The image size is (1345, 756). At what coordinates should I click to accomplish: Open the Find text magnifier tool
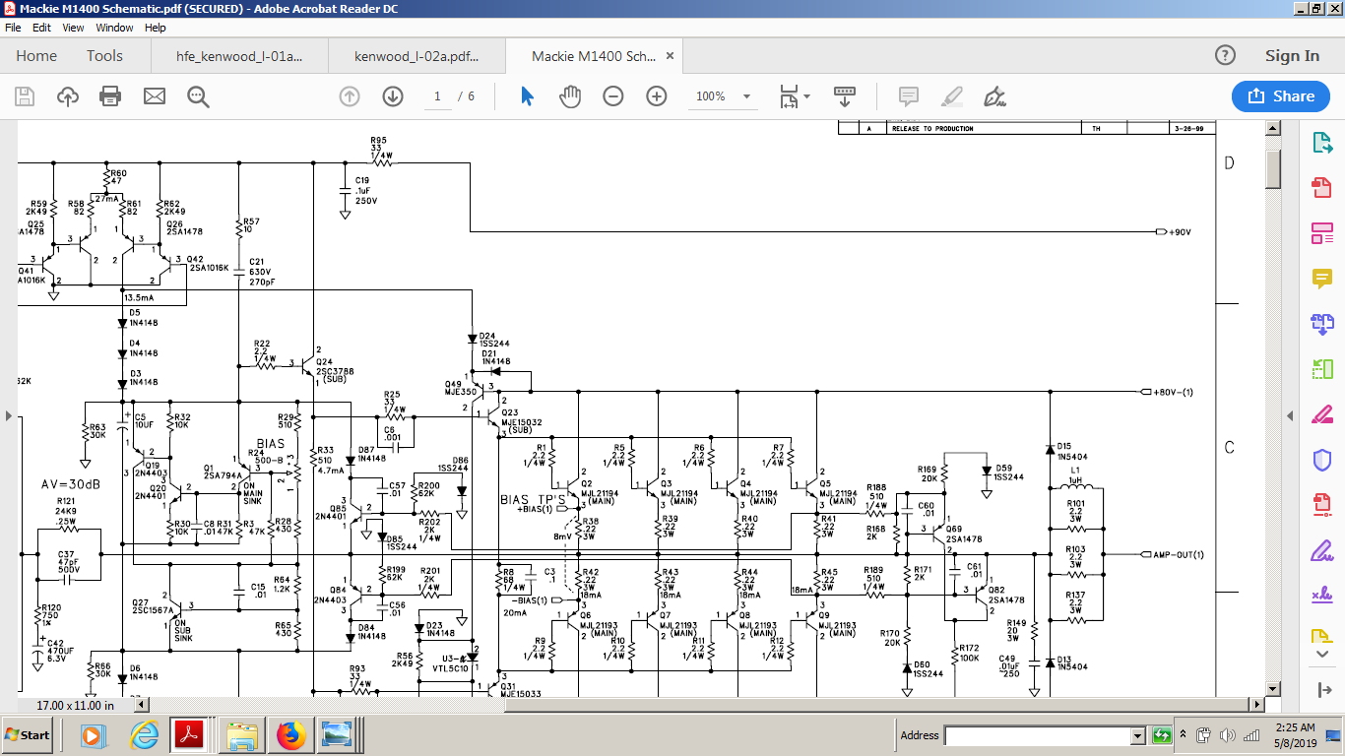198,96
